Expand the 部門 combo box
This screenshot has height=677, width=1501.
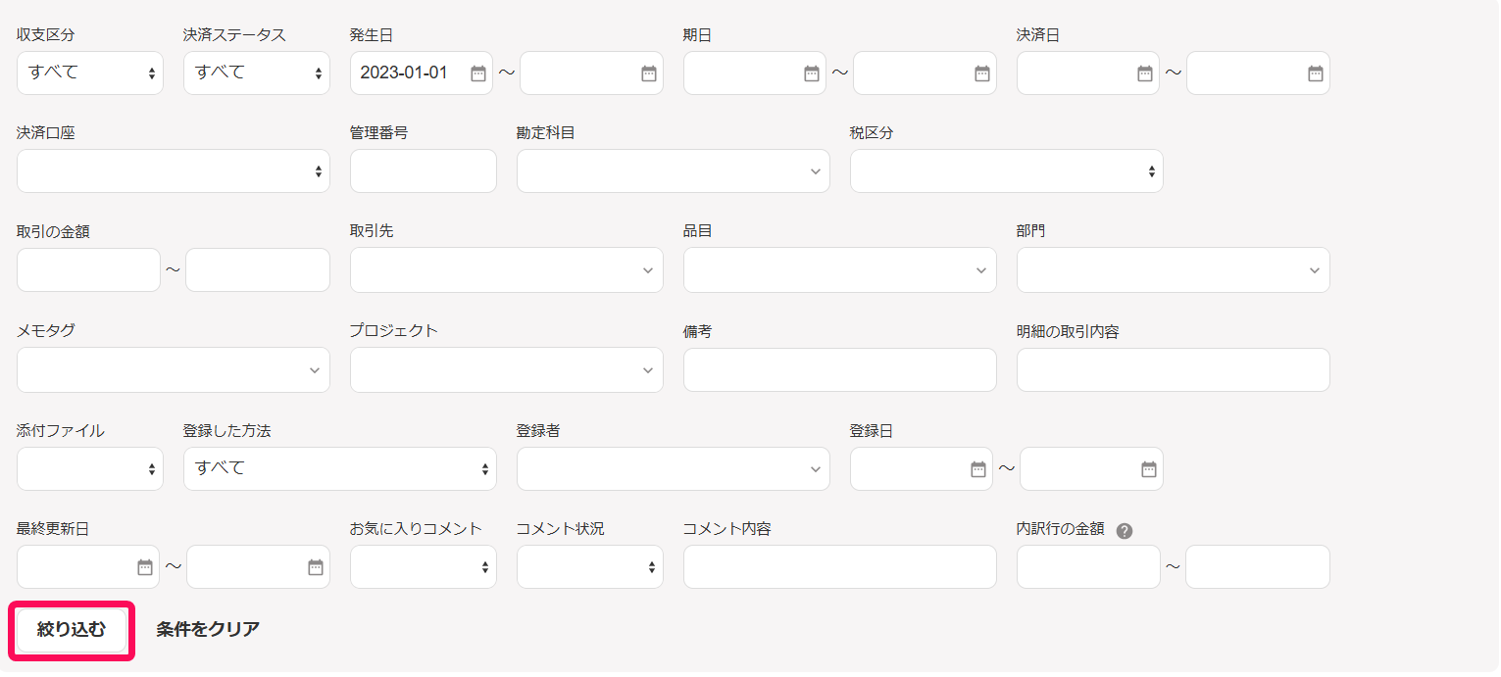coord(1174,270)
